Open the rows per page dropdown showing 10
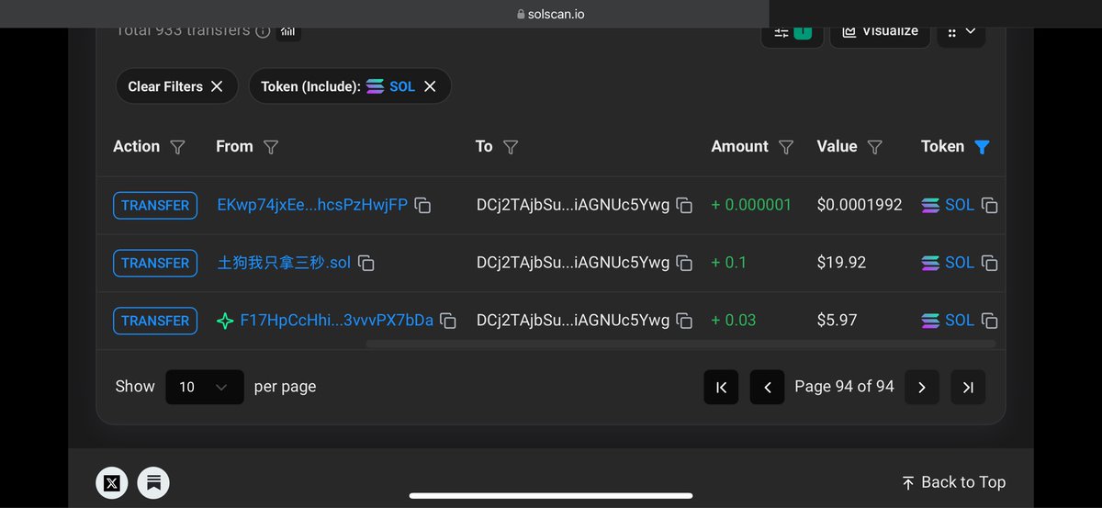 (205, 387)
